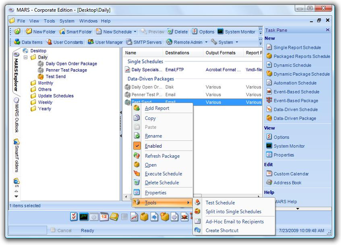Create a Smart Folder from toolbar
Viewport: 341px width, 245px height.
click(75, 32)
